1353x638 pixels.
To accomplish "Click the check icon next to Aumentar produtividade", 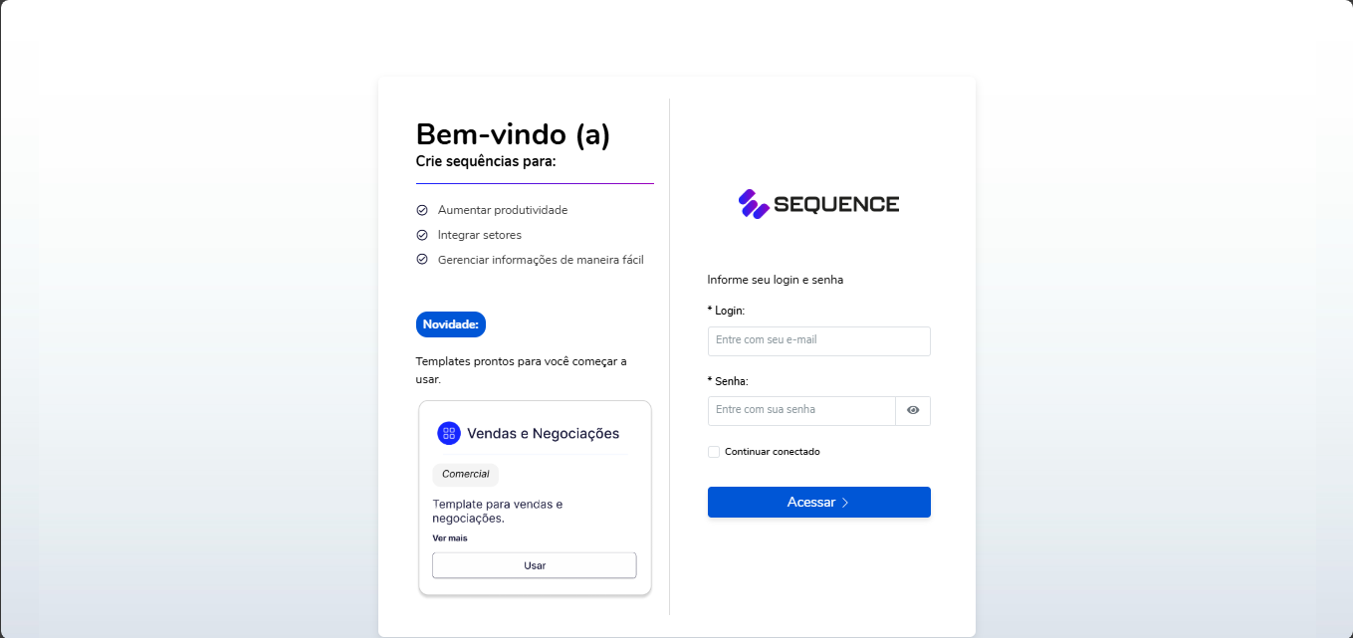I will tap(422, 210).
